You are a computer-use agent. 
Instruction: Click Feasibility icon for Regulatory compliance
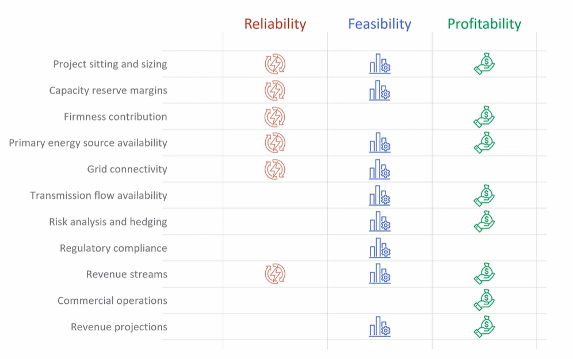[380, 248]
